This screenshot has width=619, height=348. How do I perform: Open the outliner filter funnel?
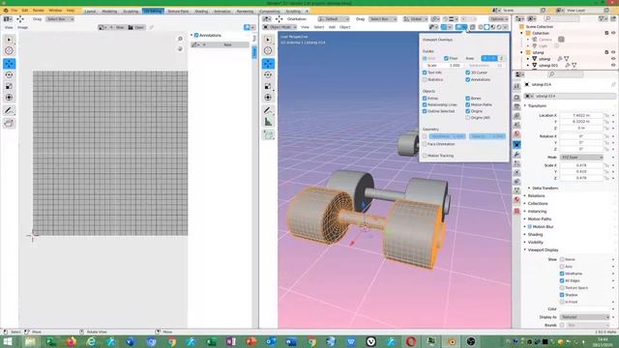[602, 18]
